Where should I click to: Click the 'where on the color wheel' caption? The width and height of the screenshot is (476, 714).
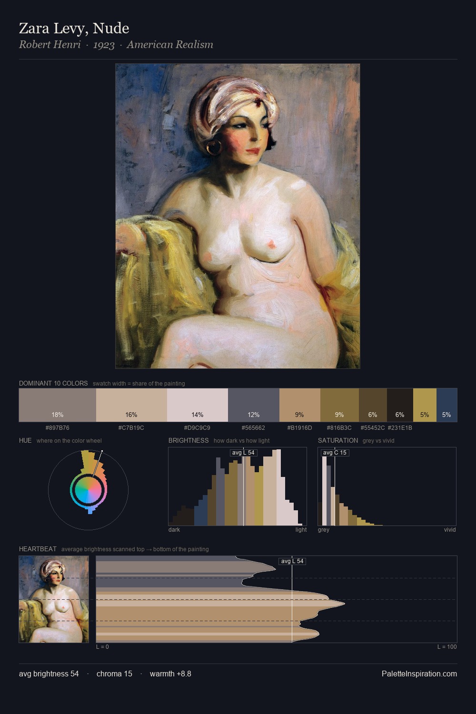click(69, 440)
